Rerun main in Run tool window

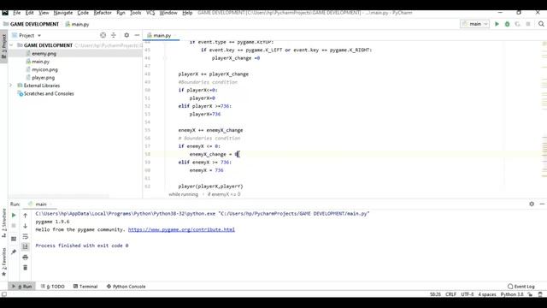[14, 216]
